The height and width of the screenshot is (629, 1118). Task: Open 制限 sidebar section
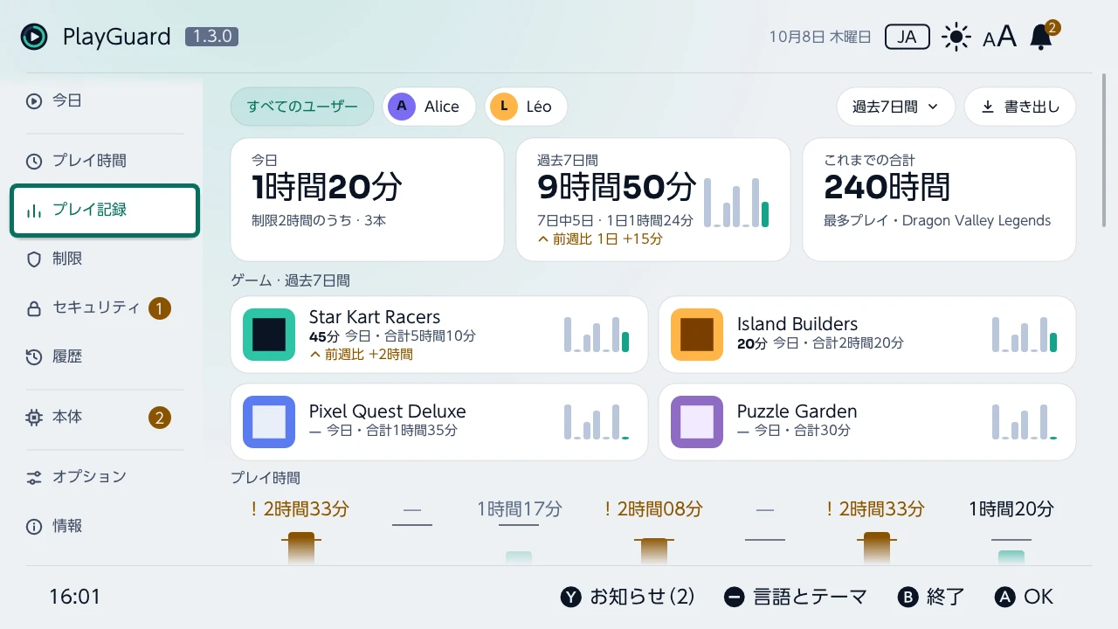click(x=105, y=259)
